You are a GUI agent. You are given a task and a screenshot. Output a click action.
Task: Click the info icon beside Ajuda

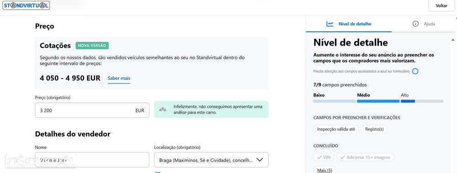[415, 24]
